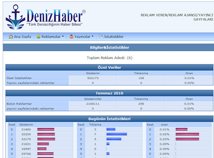This screenshot has height=158, width=214.
Task: Expand the Yayıncılar dropdown arrow
Action: click(92, 36)
